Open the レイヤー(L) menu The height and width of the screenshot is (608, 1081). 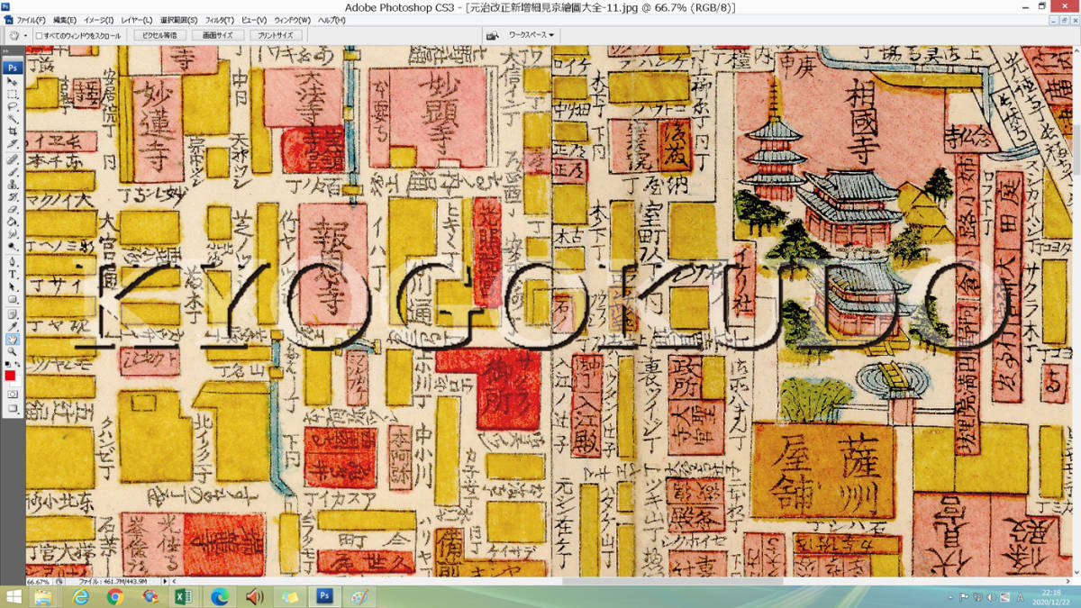click(x=137, y=20)
